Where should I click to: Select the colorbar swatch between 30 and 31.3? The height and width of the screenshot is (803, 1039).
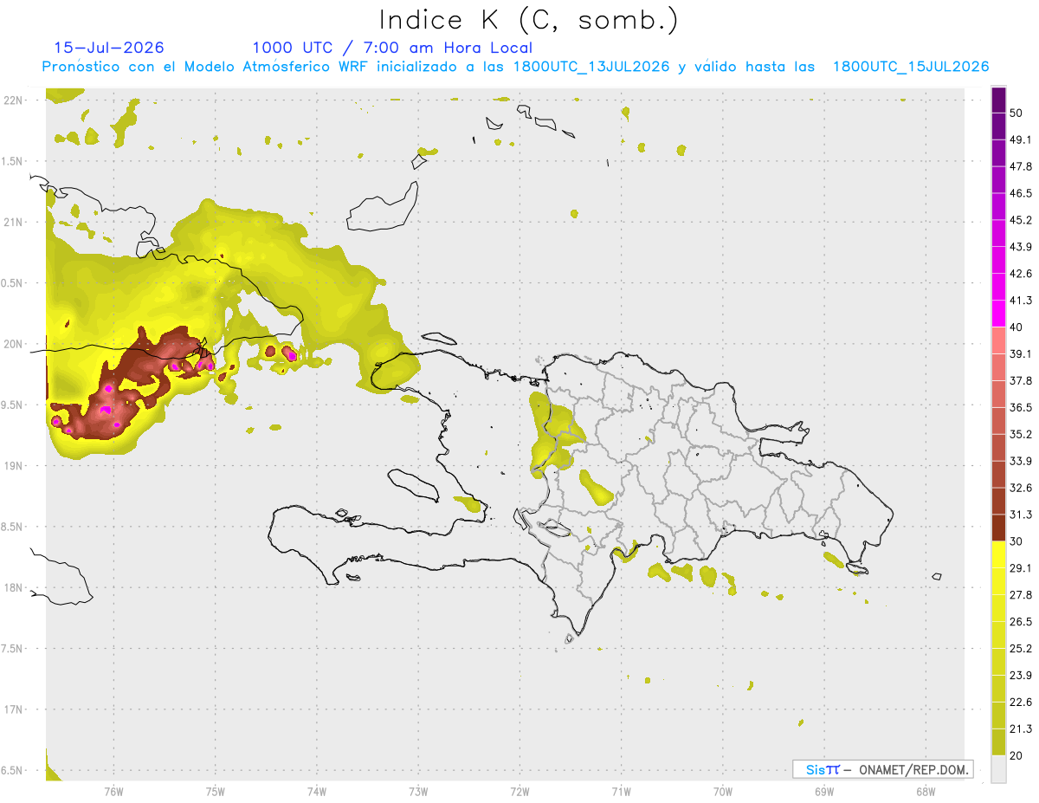[999, 528]
